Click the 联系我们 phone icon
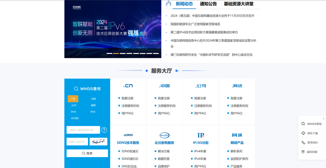This screenshot has height=168, width=326. coord(303,143)
